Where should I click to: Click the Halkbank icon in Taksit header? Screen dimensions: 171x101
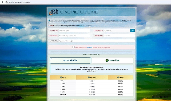click(x=61, y=77)
